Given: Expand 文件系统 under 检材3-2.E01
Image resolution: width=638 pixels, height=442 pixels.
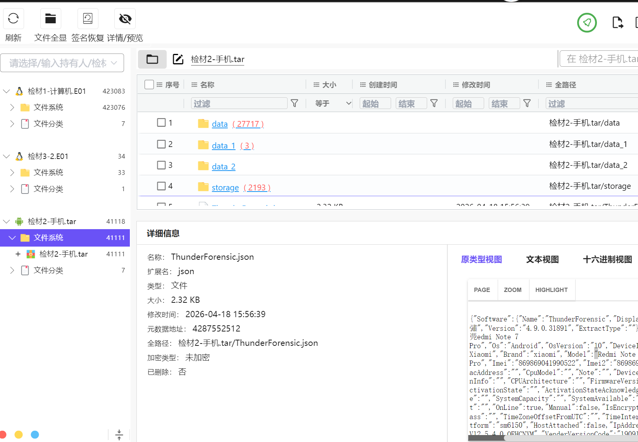Looking at the screenshot, I should tap(12, 173).
